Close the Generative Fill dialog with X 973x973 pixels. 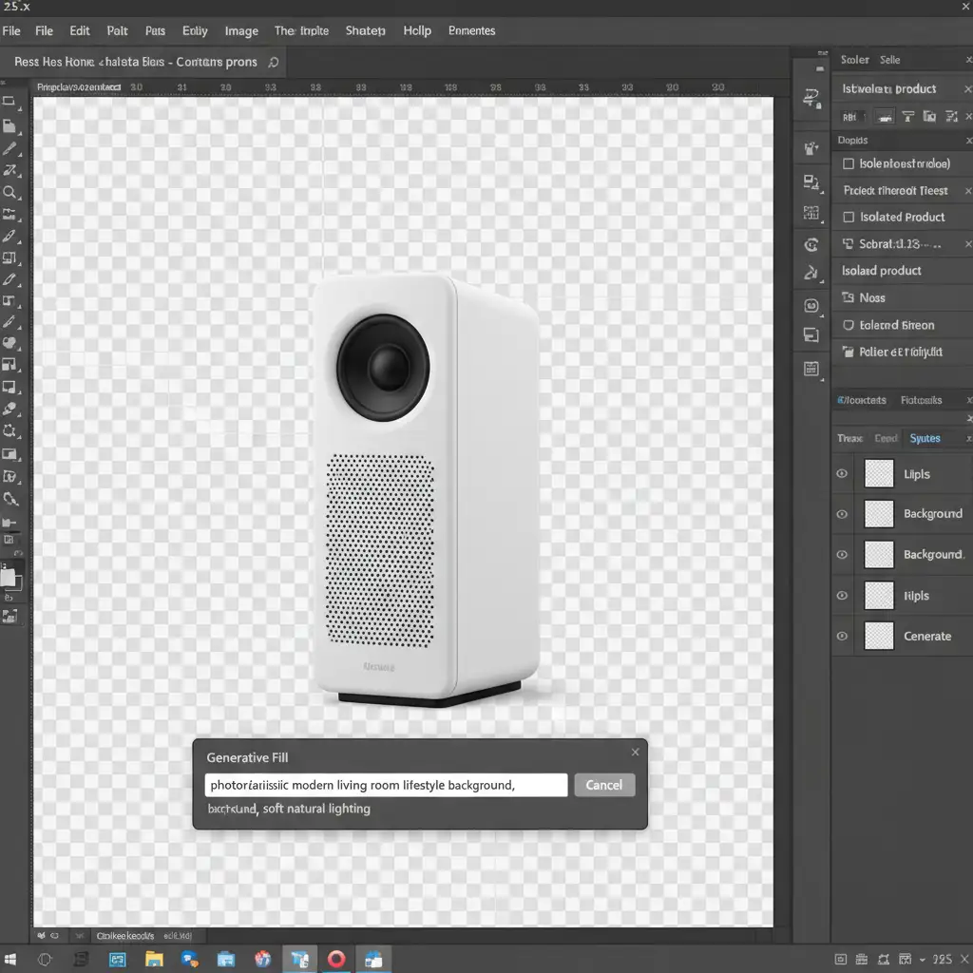(635, 753)
